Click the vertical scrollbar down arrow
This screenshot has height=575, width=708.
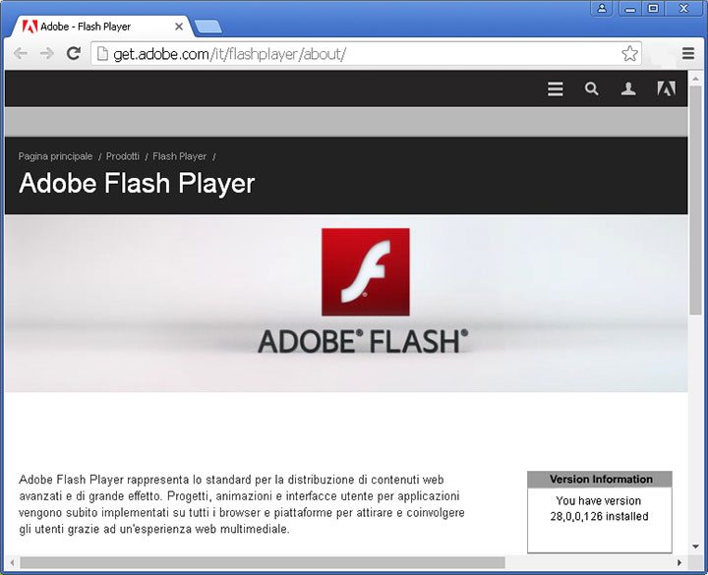[696, 546]
